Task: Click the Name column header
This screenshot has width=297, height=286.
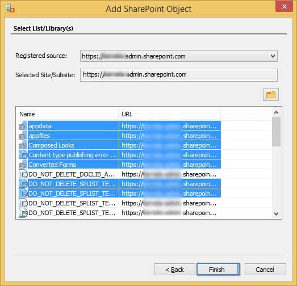Action: [x=68, y=114]
